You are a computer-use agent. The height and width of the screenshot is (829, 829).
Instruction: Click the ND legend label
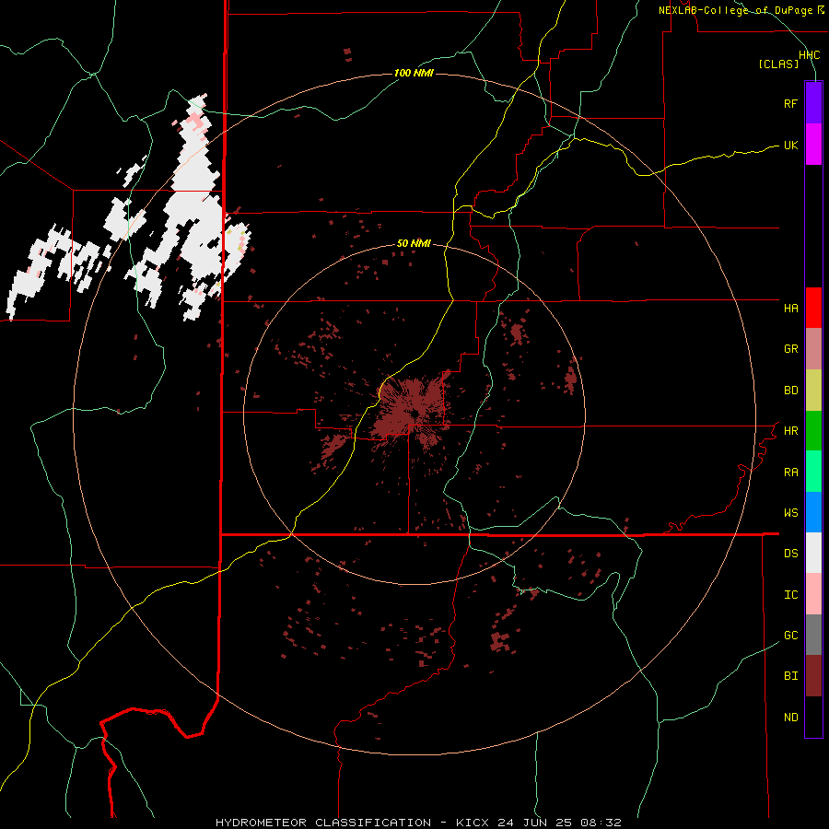pos(790,718)
